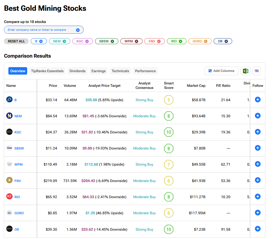Open the Add Columns button
The image size is (274, 239).
[x=221, y=71]
